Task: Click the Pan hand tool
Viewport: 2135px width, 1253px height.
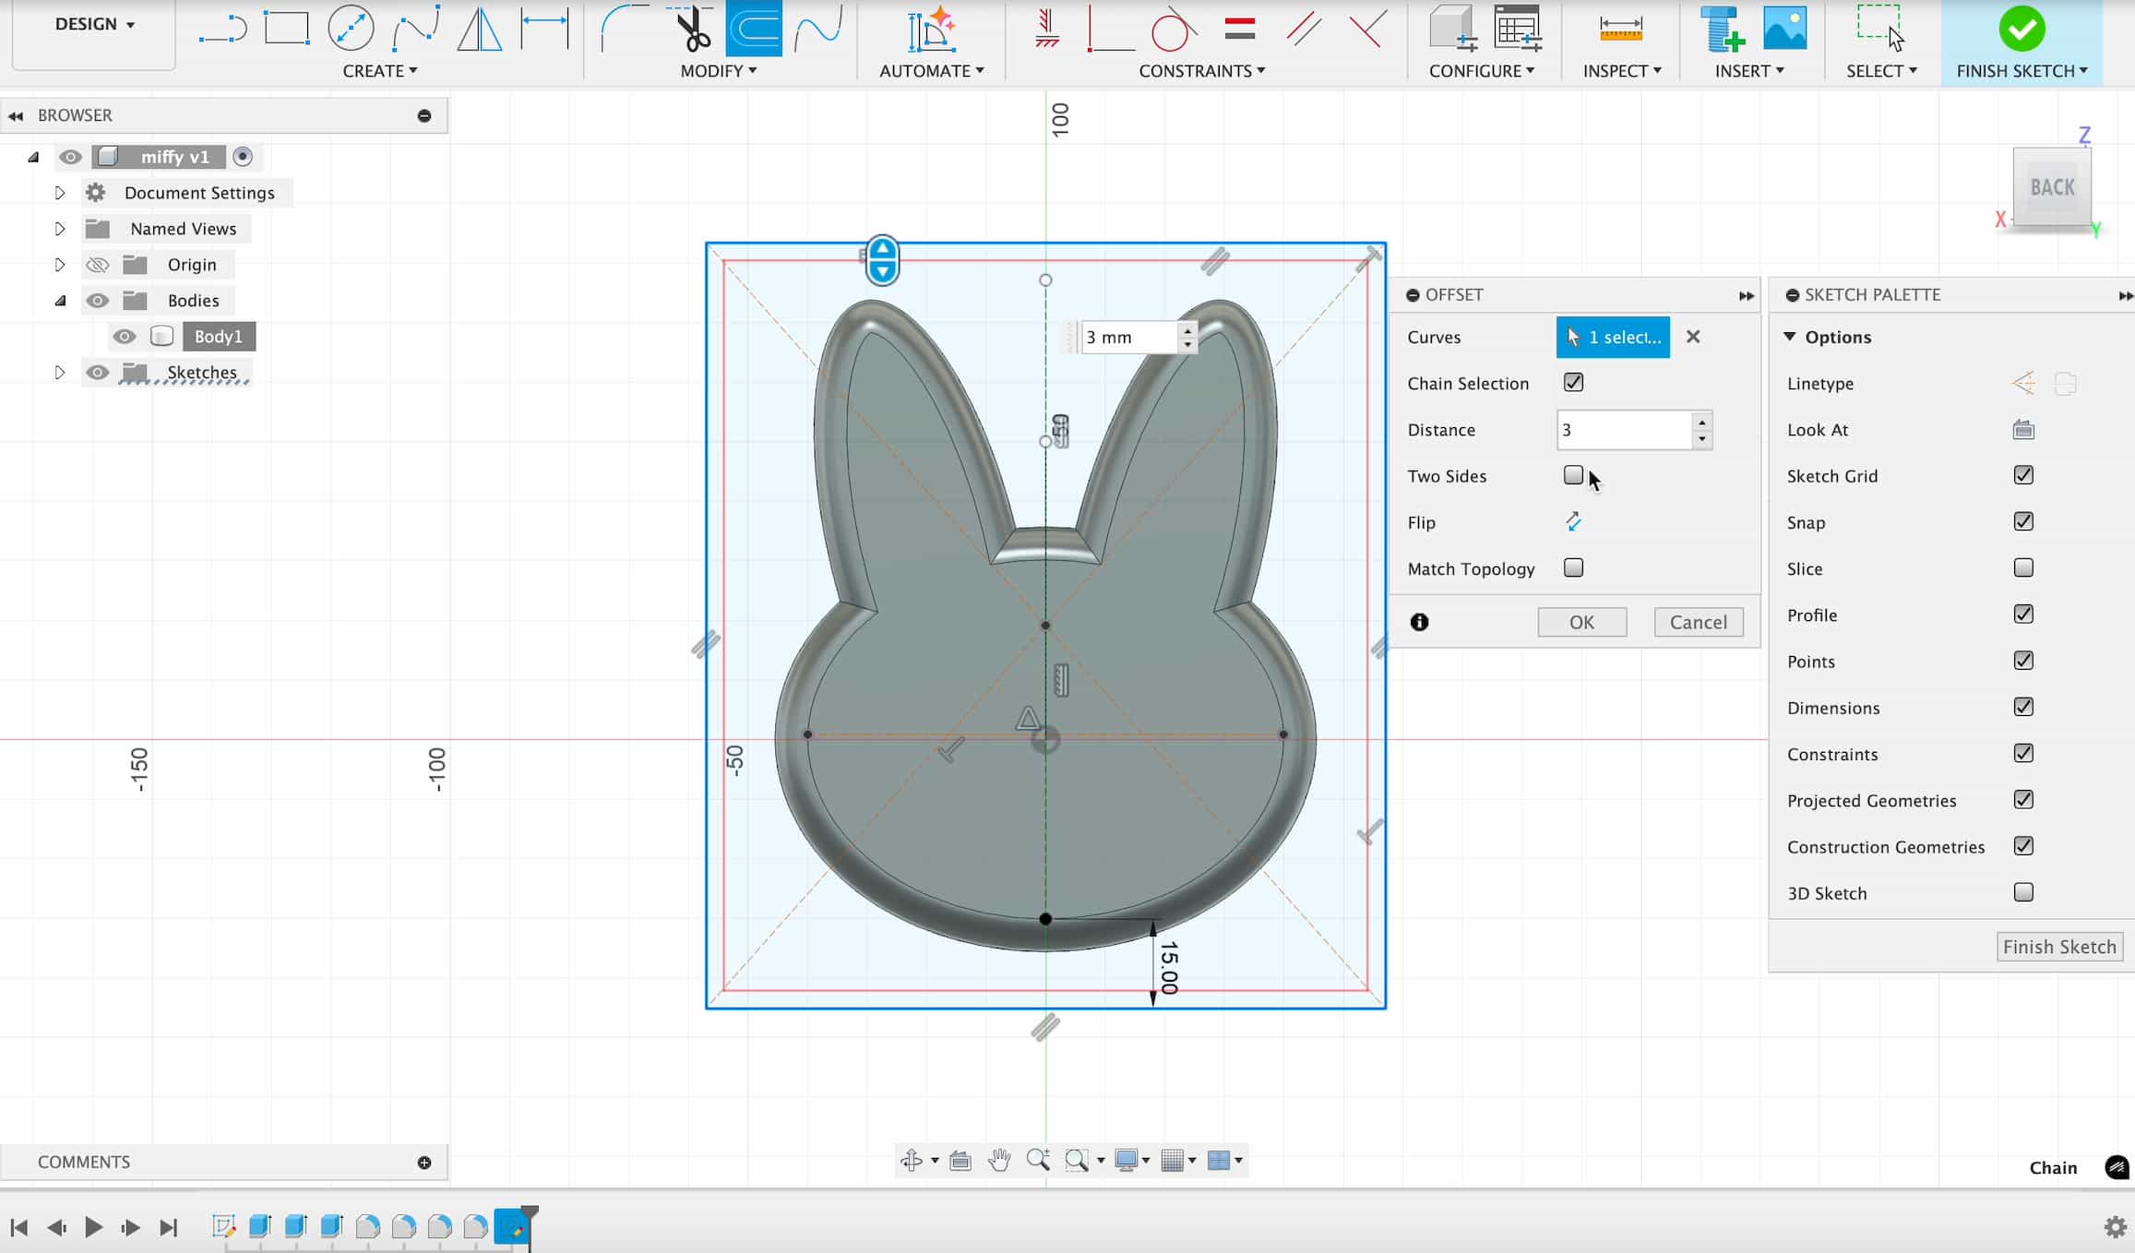Action: [x=999, y=1160]
